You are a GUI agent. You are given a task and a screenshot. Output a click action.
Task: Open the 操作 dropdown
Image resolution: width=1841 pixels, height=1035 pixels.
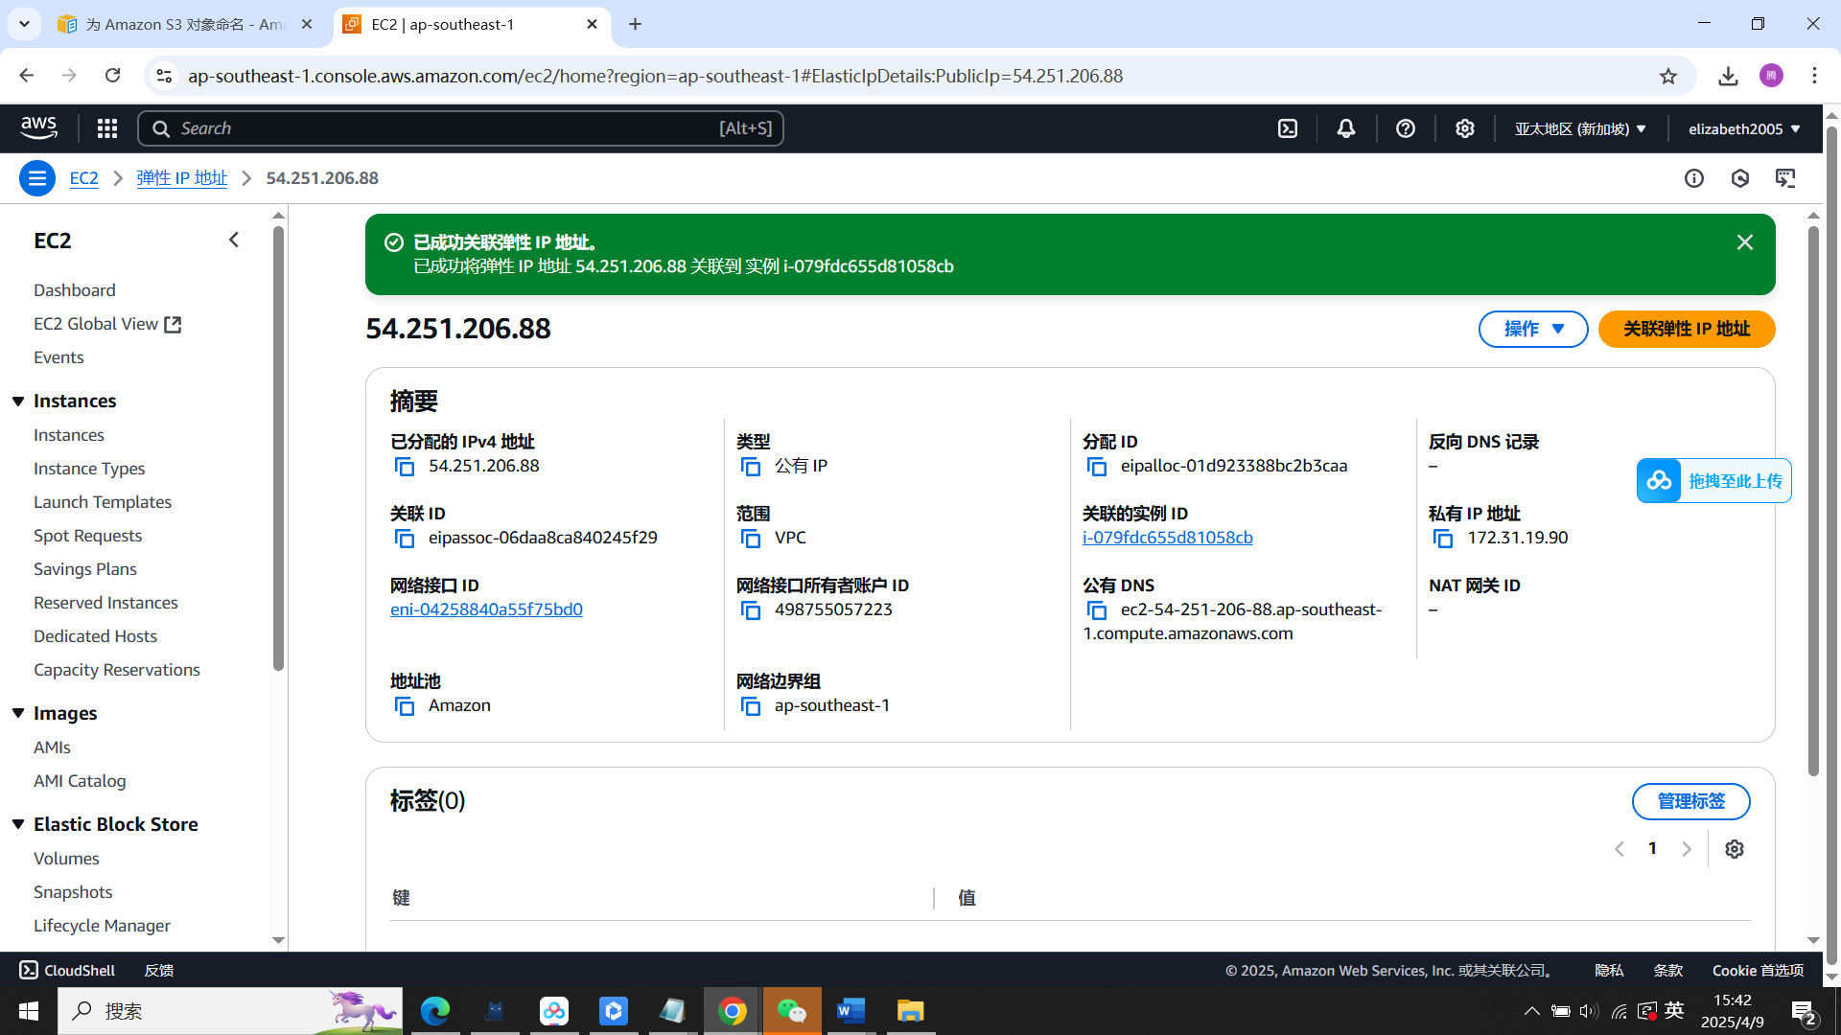(1532, 329)
